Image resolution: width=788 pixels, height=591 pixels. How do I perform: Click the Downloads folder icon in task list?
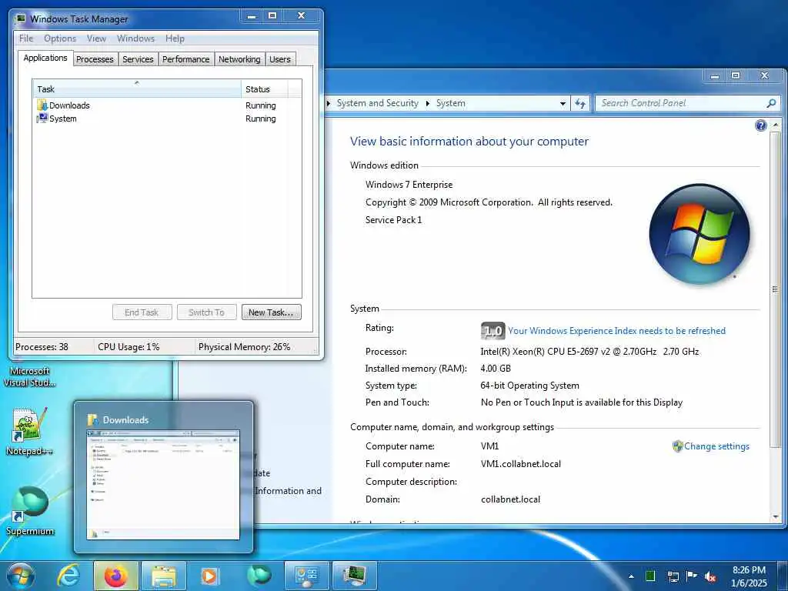tap(42, 105)
